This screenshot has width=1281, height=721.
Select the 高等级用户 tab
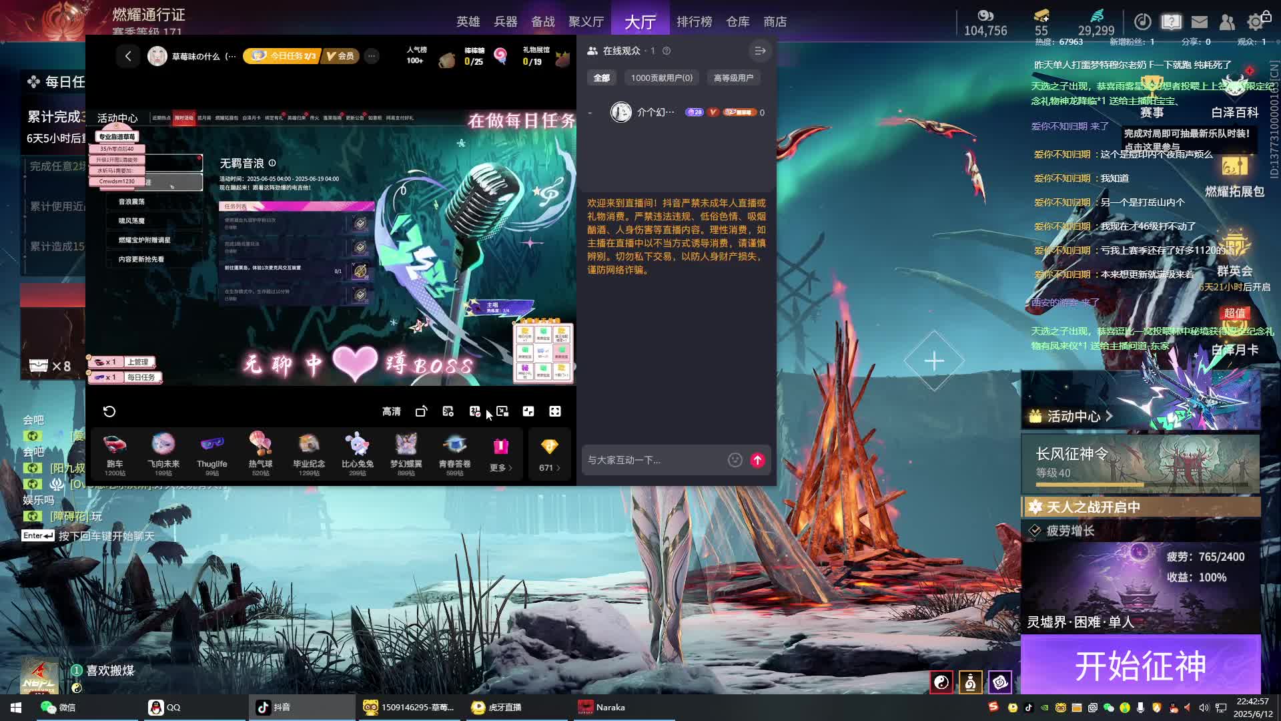pyautogui.click(x=733, y=78)
